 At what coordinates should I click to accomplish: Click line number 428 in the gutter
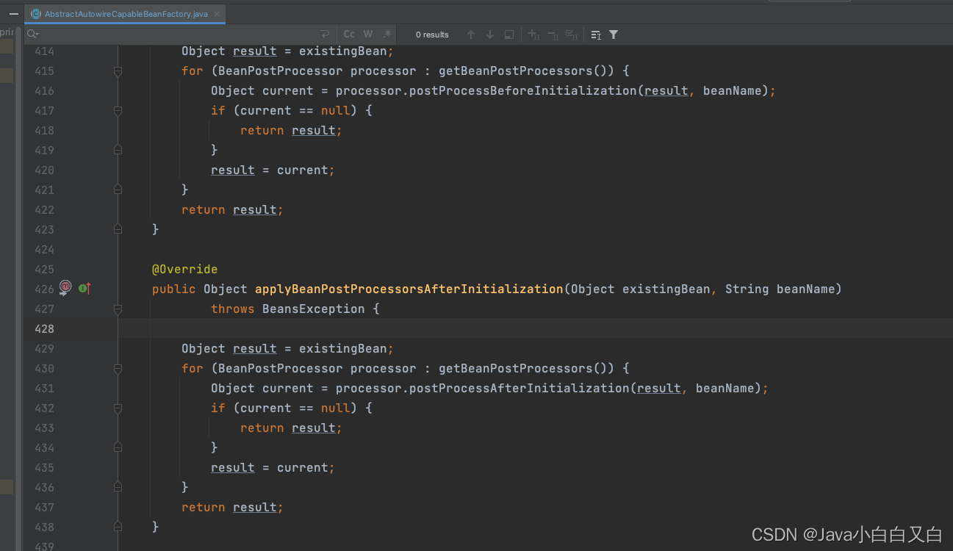(43, 328)
